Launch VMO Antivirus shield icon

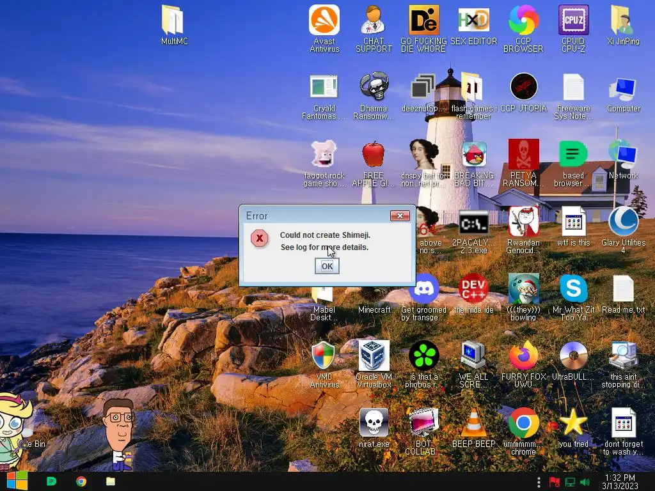click(323, 355)
